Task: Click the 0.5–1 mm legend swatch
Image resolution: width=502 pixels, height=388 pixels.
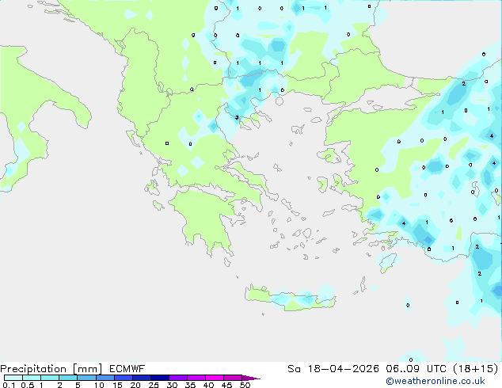Action: pos(32,378)
